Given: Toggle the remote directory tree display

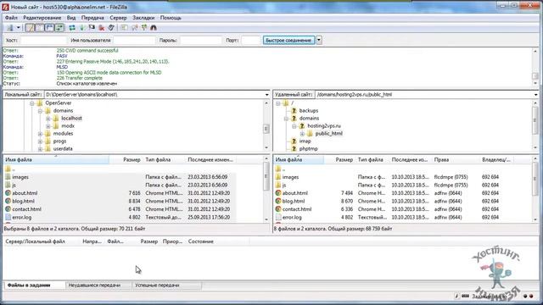Looking at the screenshot, I should [49, 28].
